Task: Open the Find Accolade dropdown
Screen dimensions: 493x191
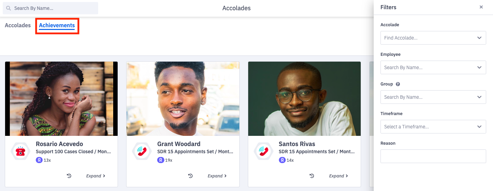Action: (433, 38)
